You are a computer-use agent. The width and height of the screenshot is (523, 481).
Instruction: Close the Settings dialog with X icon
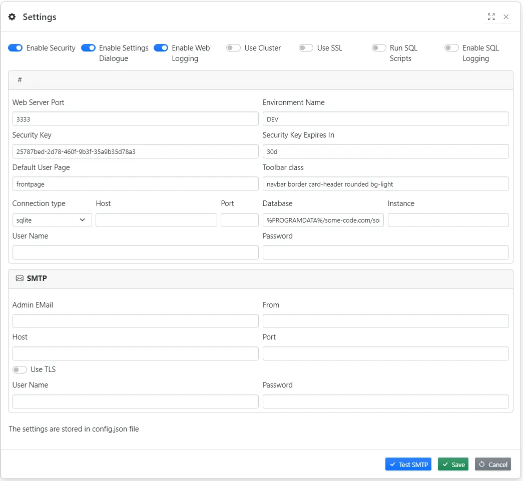[x=506, y=17]
